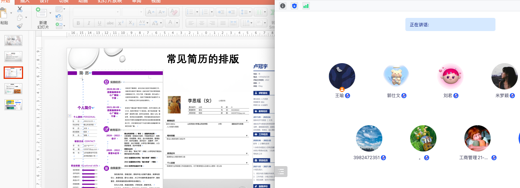Select the fifth slide thumbnail

point(13,105)
